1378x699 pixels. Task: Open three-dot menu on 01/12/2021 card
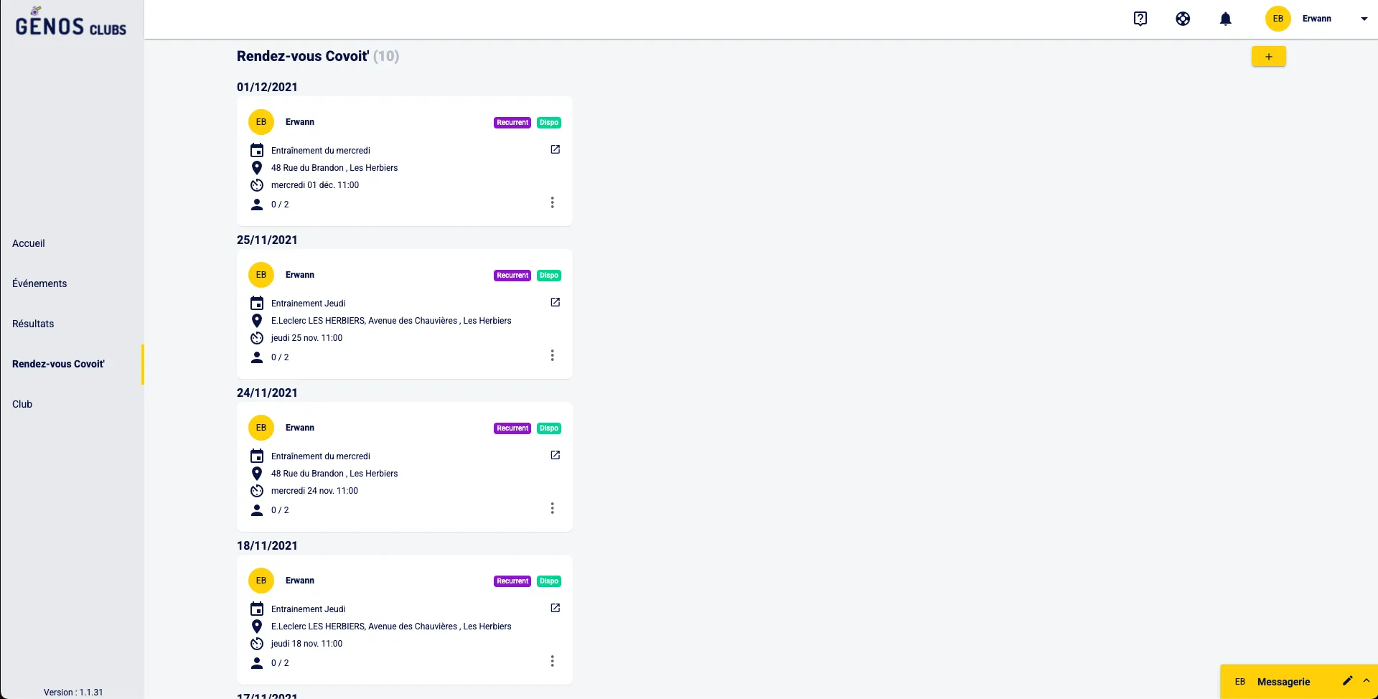[x=552, y=202]
